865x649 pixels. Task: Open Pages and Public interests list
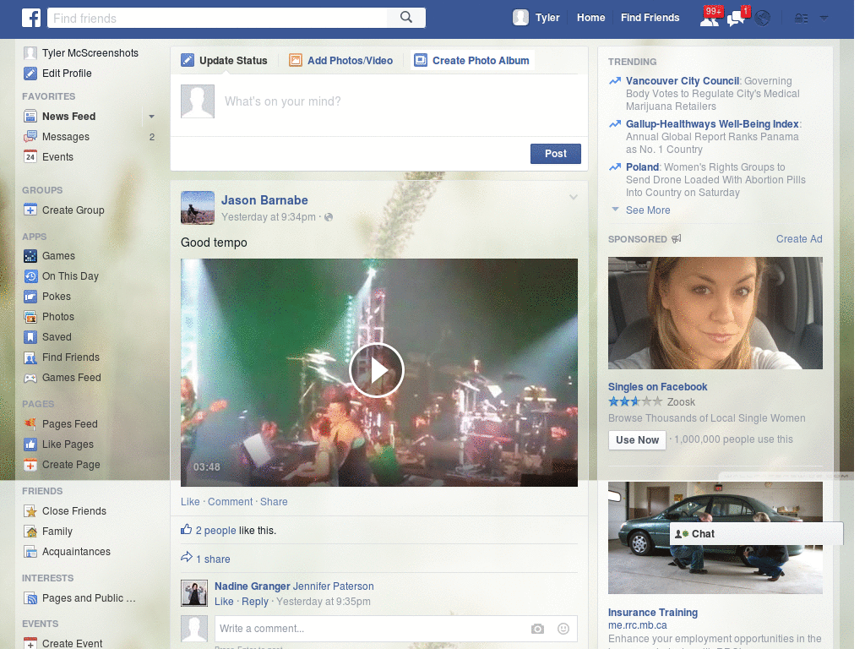(x=88, y=598)
